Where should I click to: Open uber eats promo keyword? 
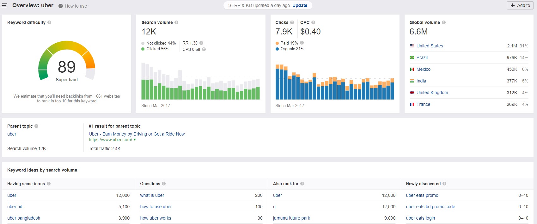click(x=422, y=195)
